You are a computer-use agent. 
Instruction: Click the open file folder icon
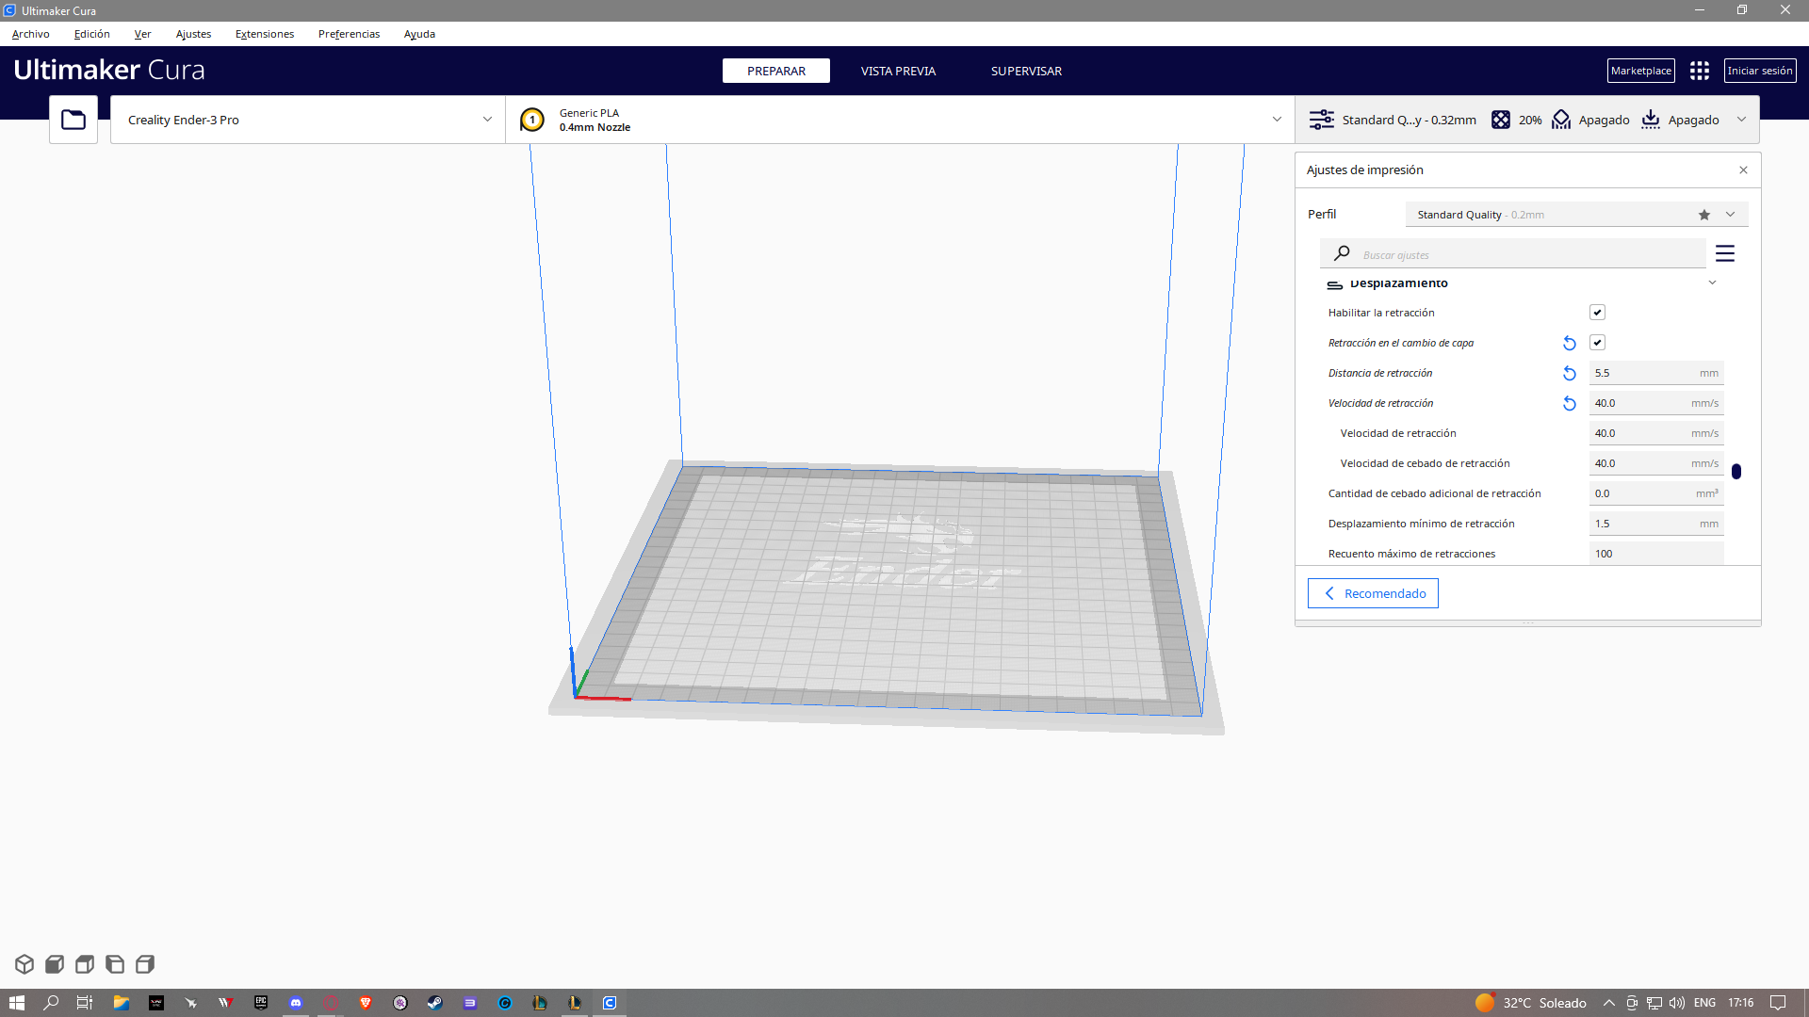click(x=73, y=120)
